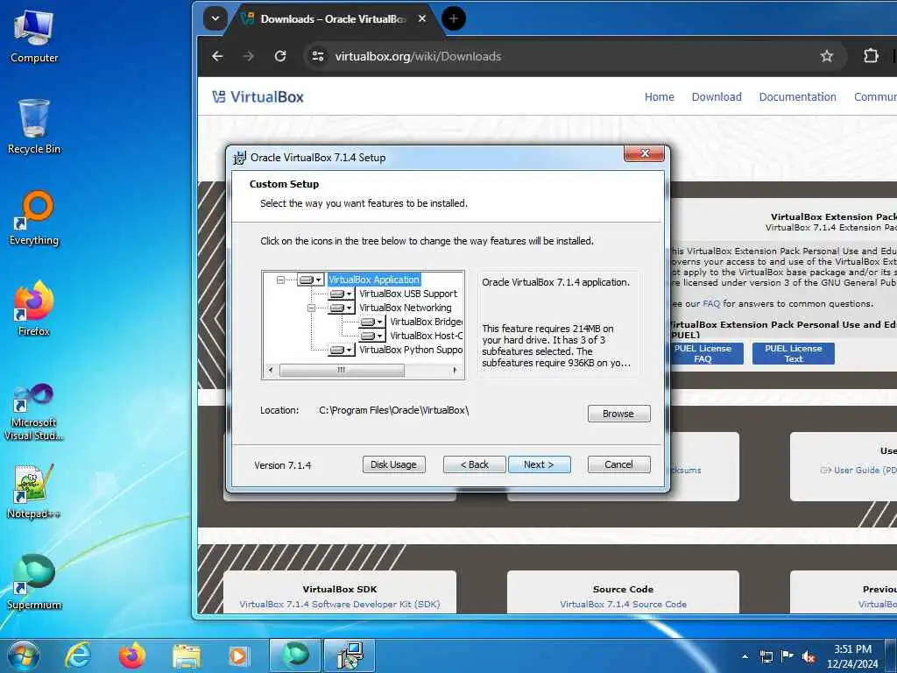Close the Downloads – Oracle VirtualBox tab
897x673 pixels.
422,18
